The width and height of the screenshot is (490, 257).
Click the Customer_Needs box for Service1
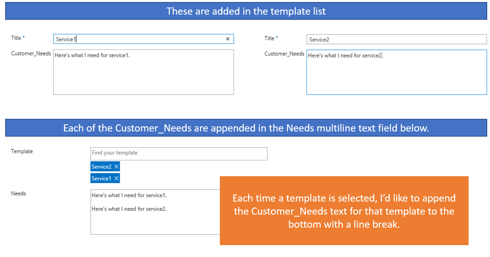pyautogui.click(x=143, y=72)
